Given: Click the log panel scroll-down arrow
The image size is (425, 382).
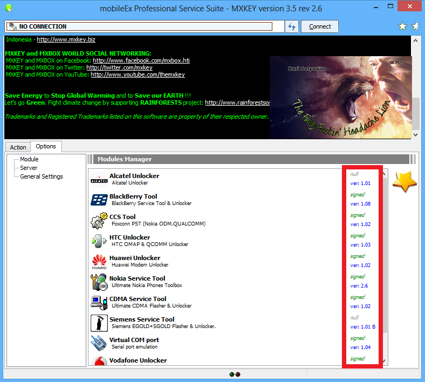Looking at the screenshot, I should pos(415,135).
